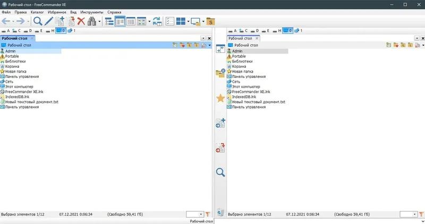
Task: Click the magnifier search icon in middle bar
Action: (x=220, y=173)
